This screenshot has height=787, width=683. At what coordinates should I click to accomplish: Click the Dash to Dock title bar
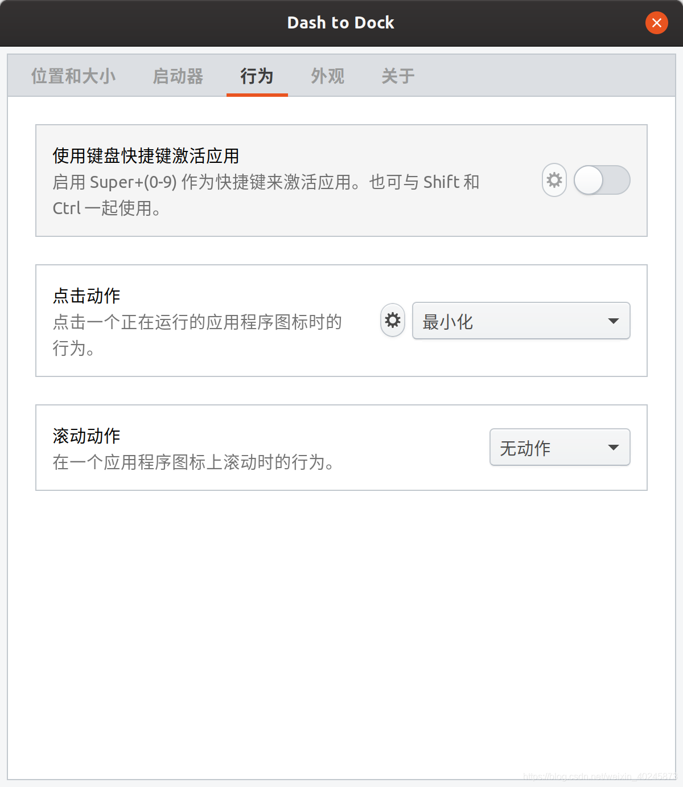pos(340,23)
